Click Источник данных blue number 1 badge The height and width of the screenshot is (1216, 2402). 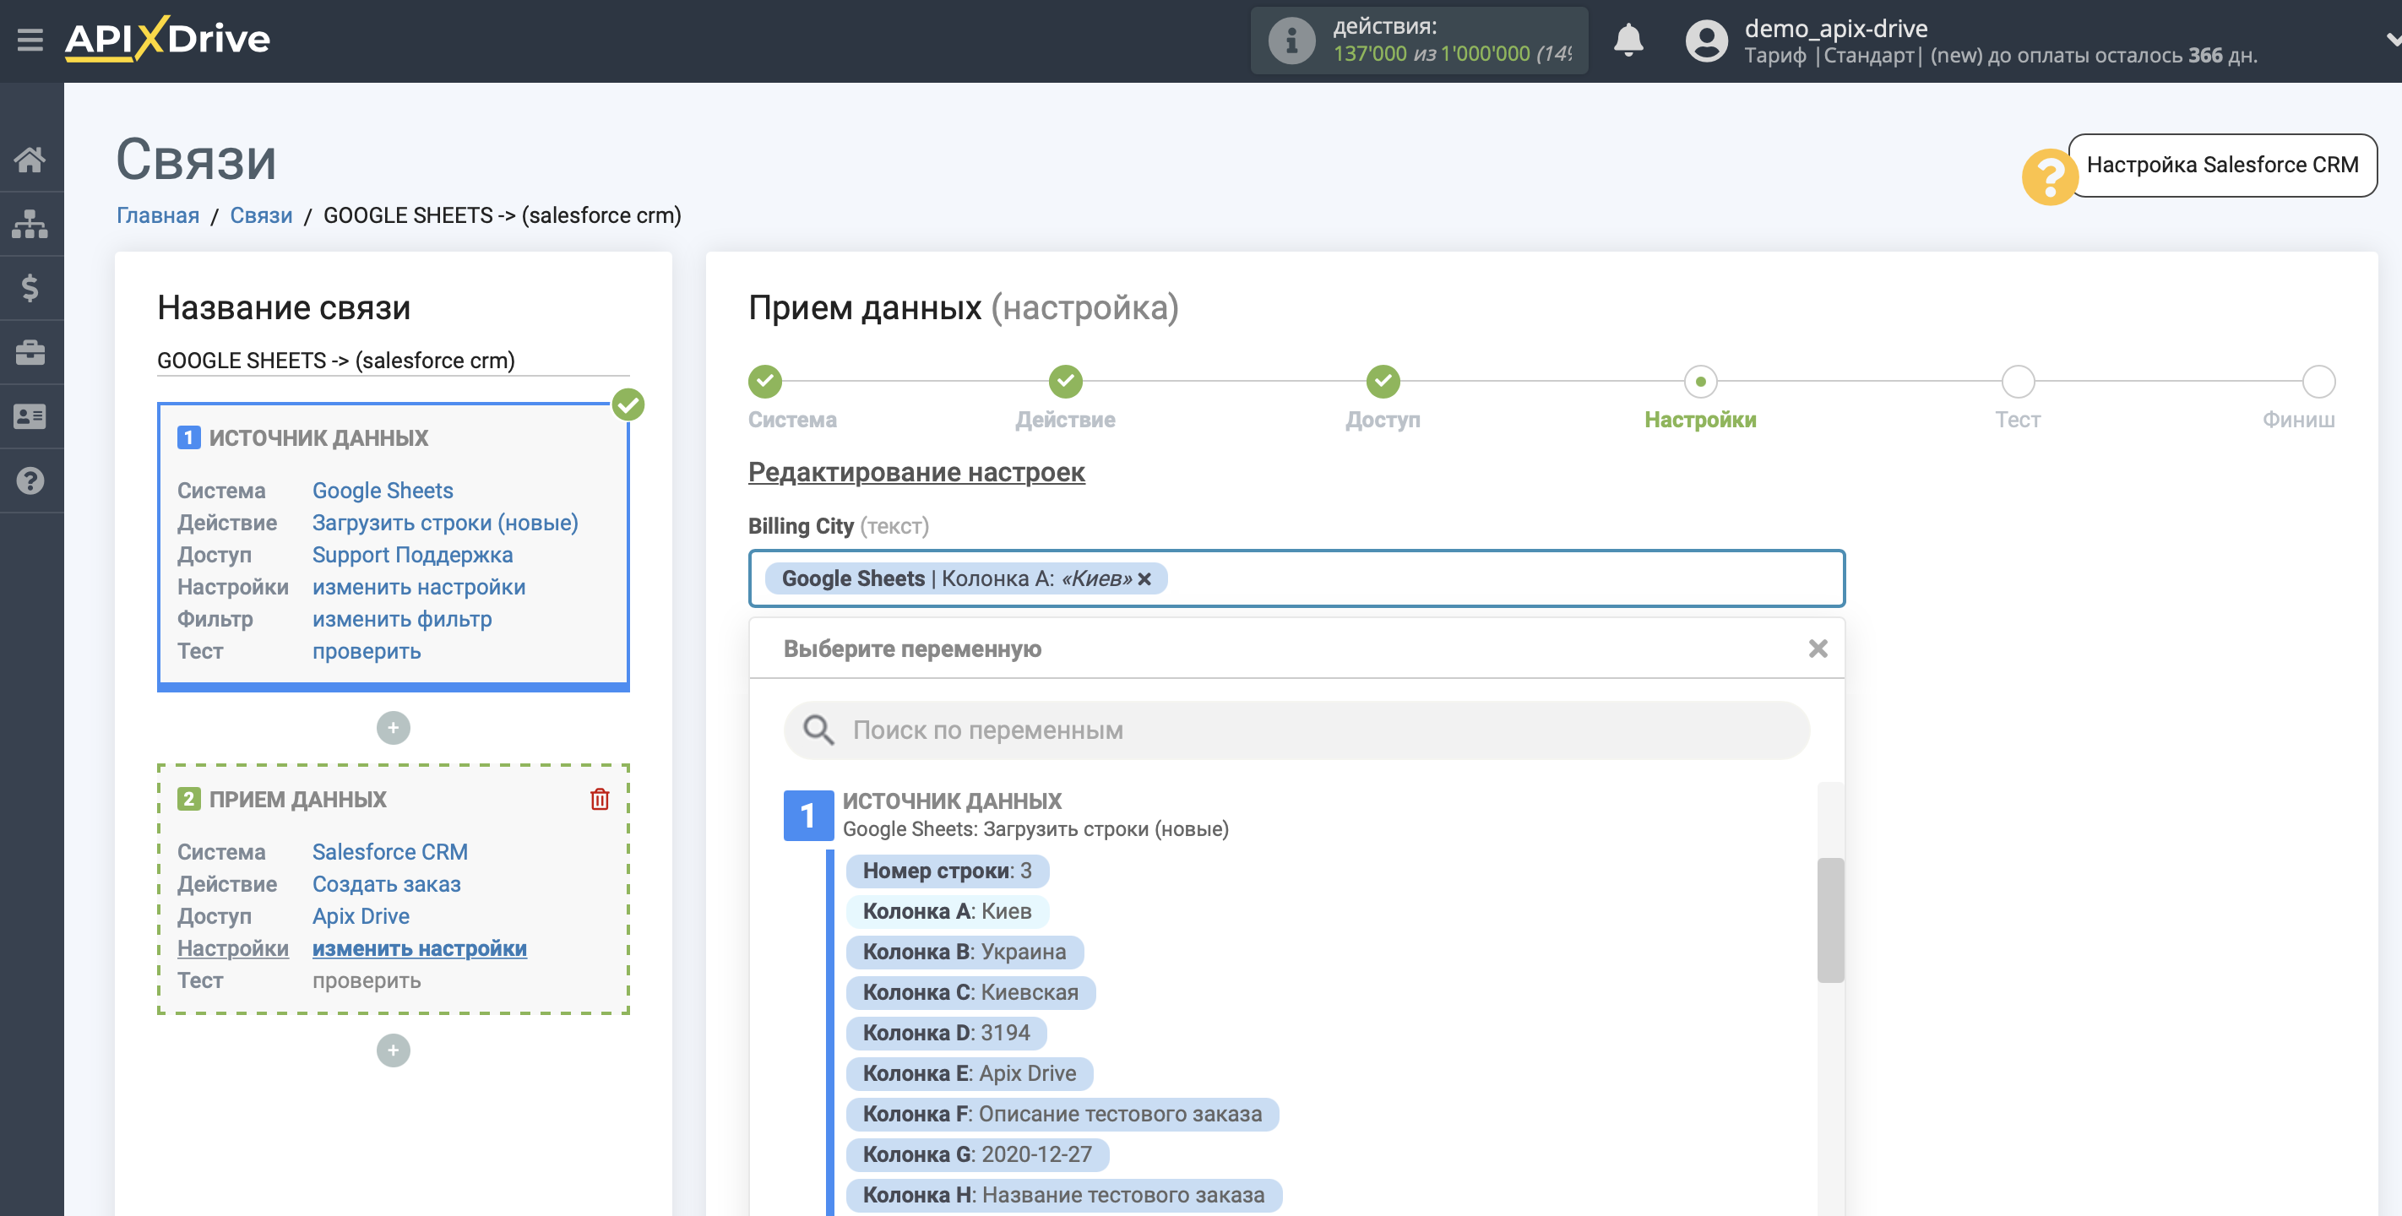[807, 815]
